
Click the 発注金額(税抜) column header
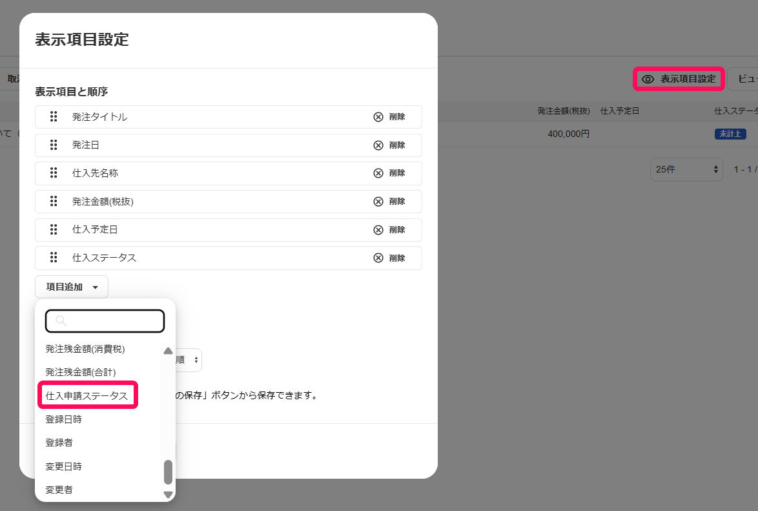[x=564, y=111]
